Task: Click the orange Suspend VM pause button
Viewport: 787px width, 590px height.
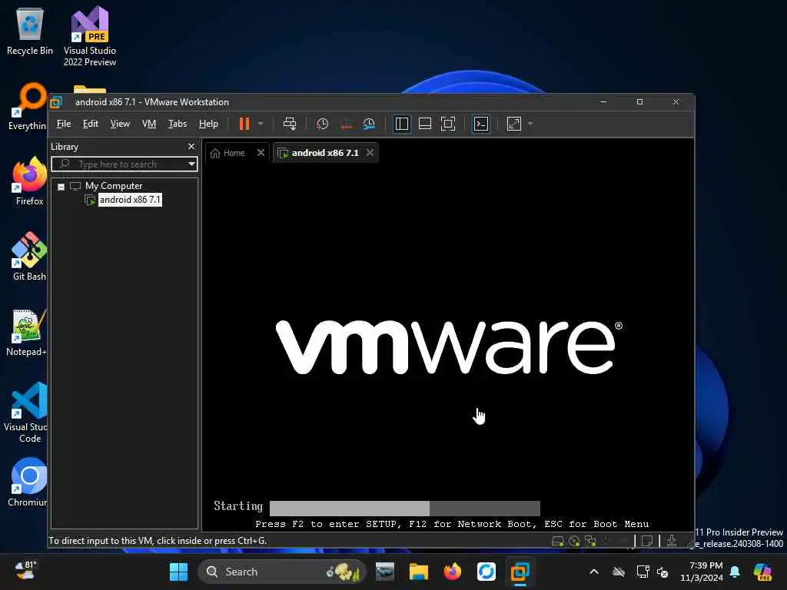Action: [244, 124]
